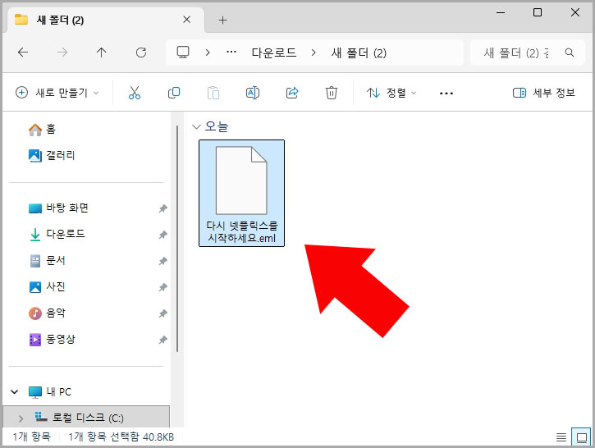Click the Rename icon in toolbar
The width and height of the screenshot is (595, 448).
tap(253, 93)
